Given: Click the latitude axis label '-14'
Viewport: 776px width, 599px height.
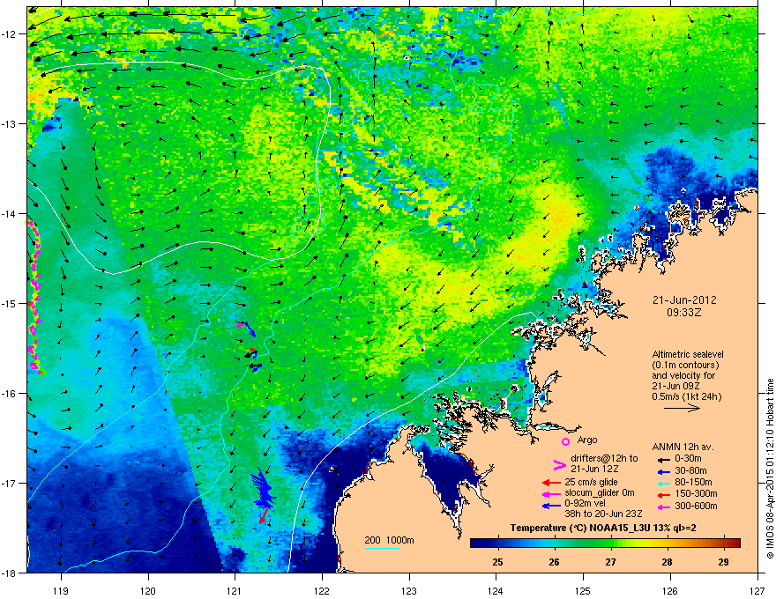Looking at the screenshot, I should point(10,214).
